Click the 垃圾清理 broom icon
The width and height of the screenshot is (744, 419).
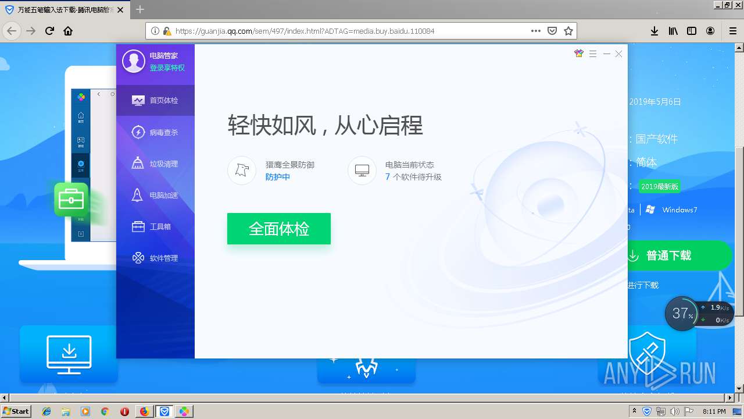coord(138,163)
